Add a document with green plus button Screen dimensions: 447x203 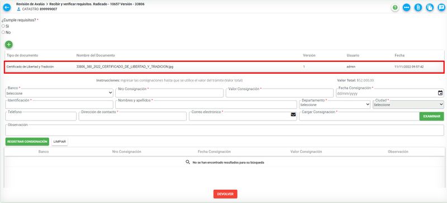(9, 45)
